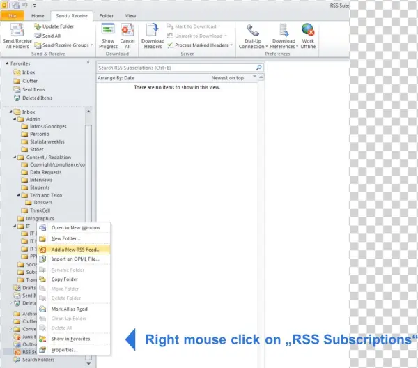Open the File tab
This screenshot has width=418, height=368.
coord(13,15)
